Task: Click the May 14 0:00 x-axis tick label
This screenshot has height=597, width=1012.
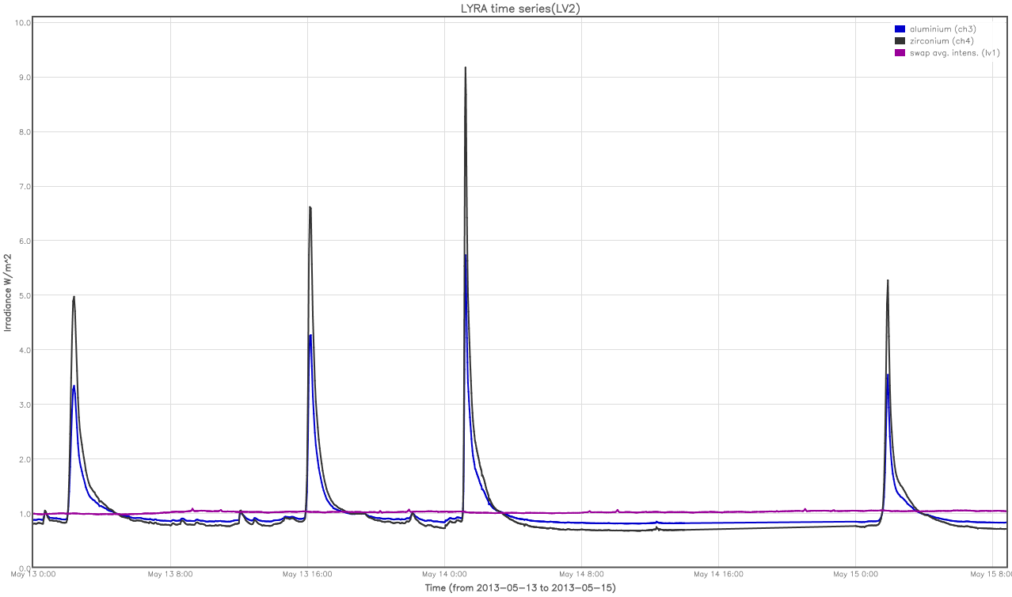Action: (x=444, y=574)
